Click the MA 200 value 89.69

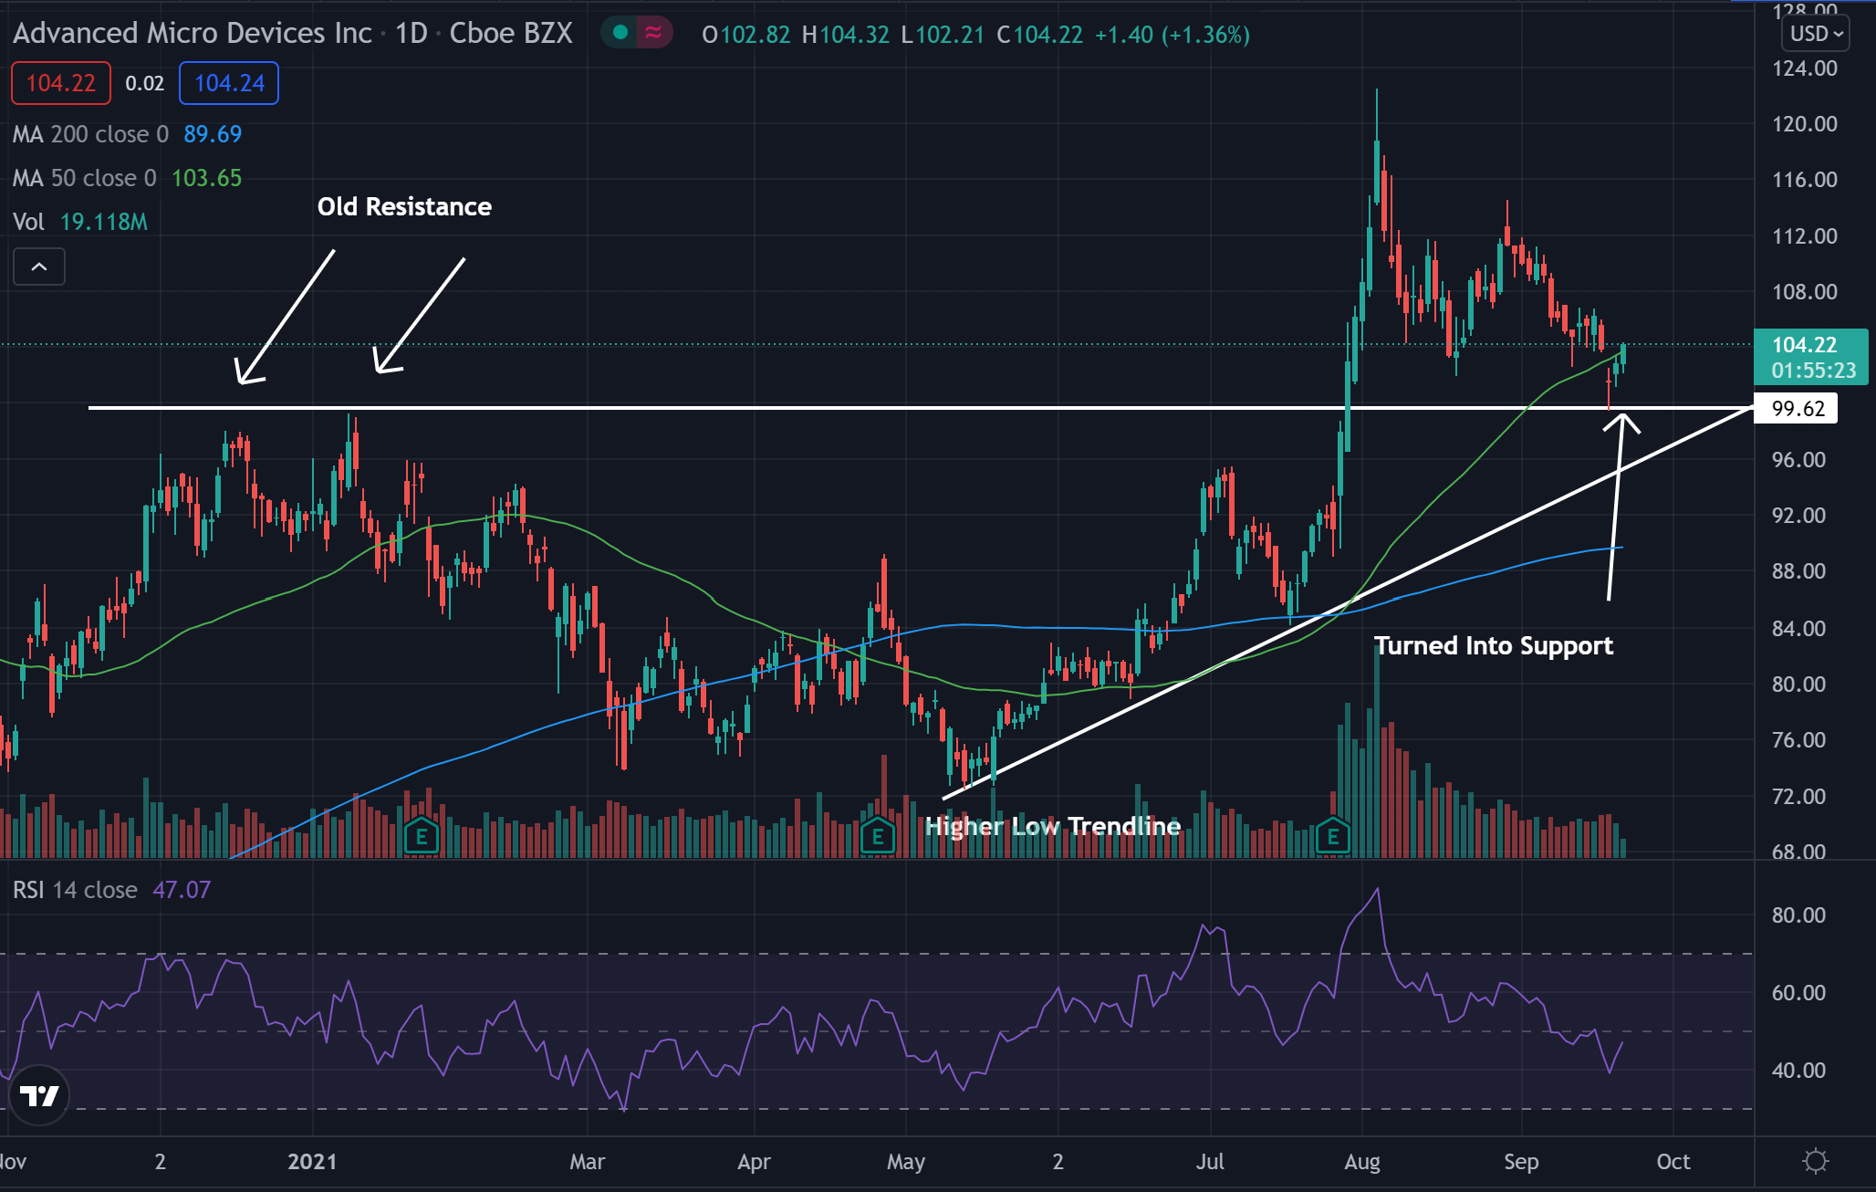[x=213, y=134]
